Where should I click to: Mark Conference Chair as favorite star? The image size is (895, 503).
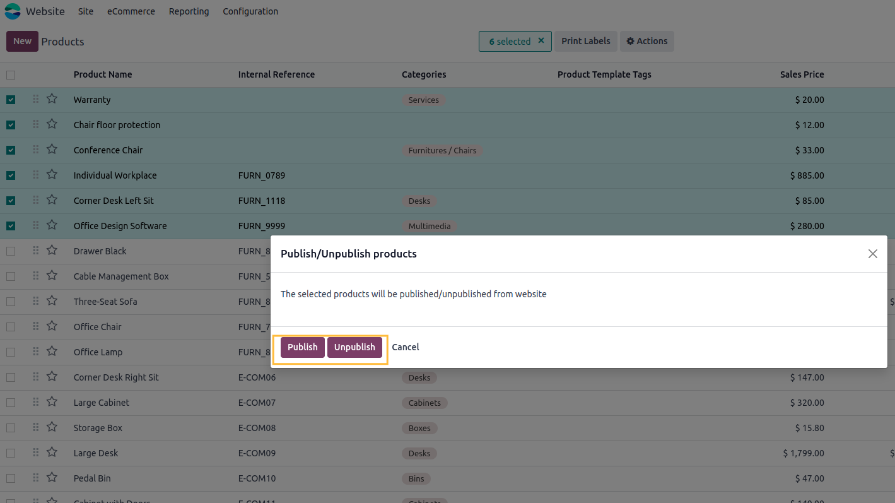(x=52, y=150)
